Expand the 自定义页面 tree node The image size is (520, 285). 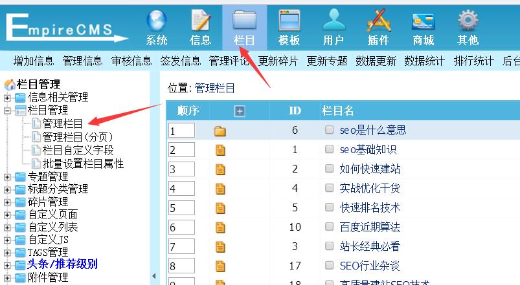coord(7,215)
